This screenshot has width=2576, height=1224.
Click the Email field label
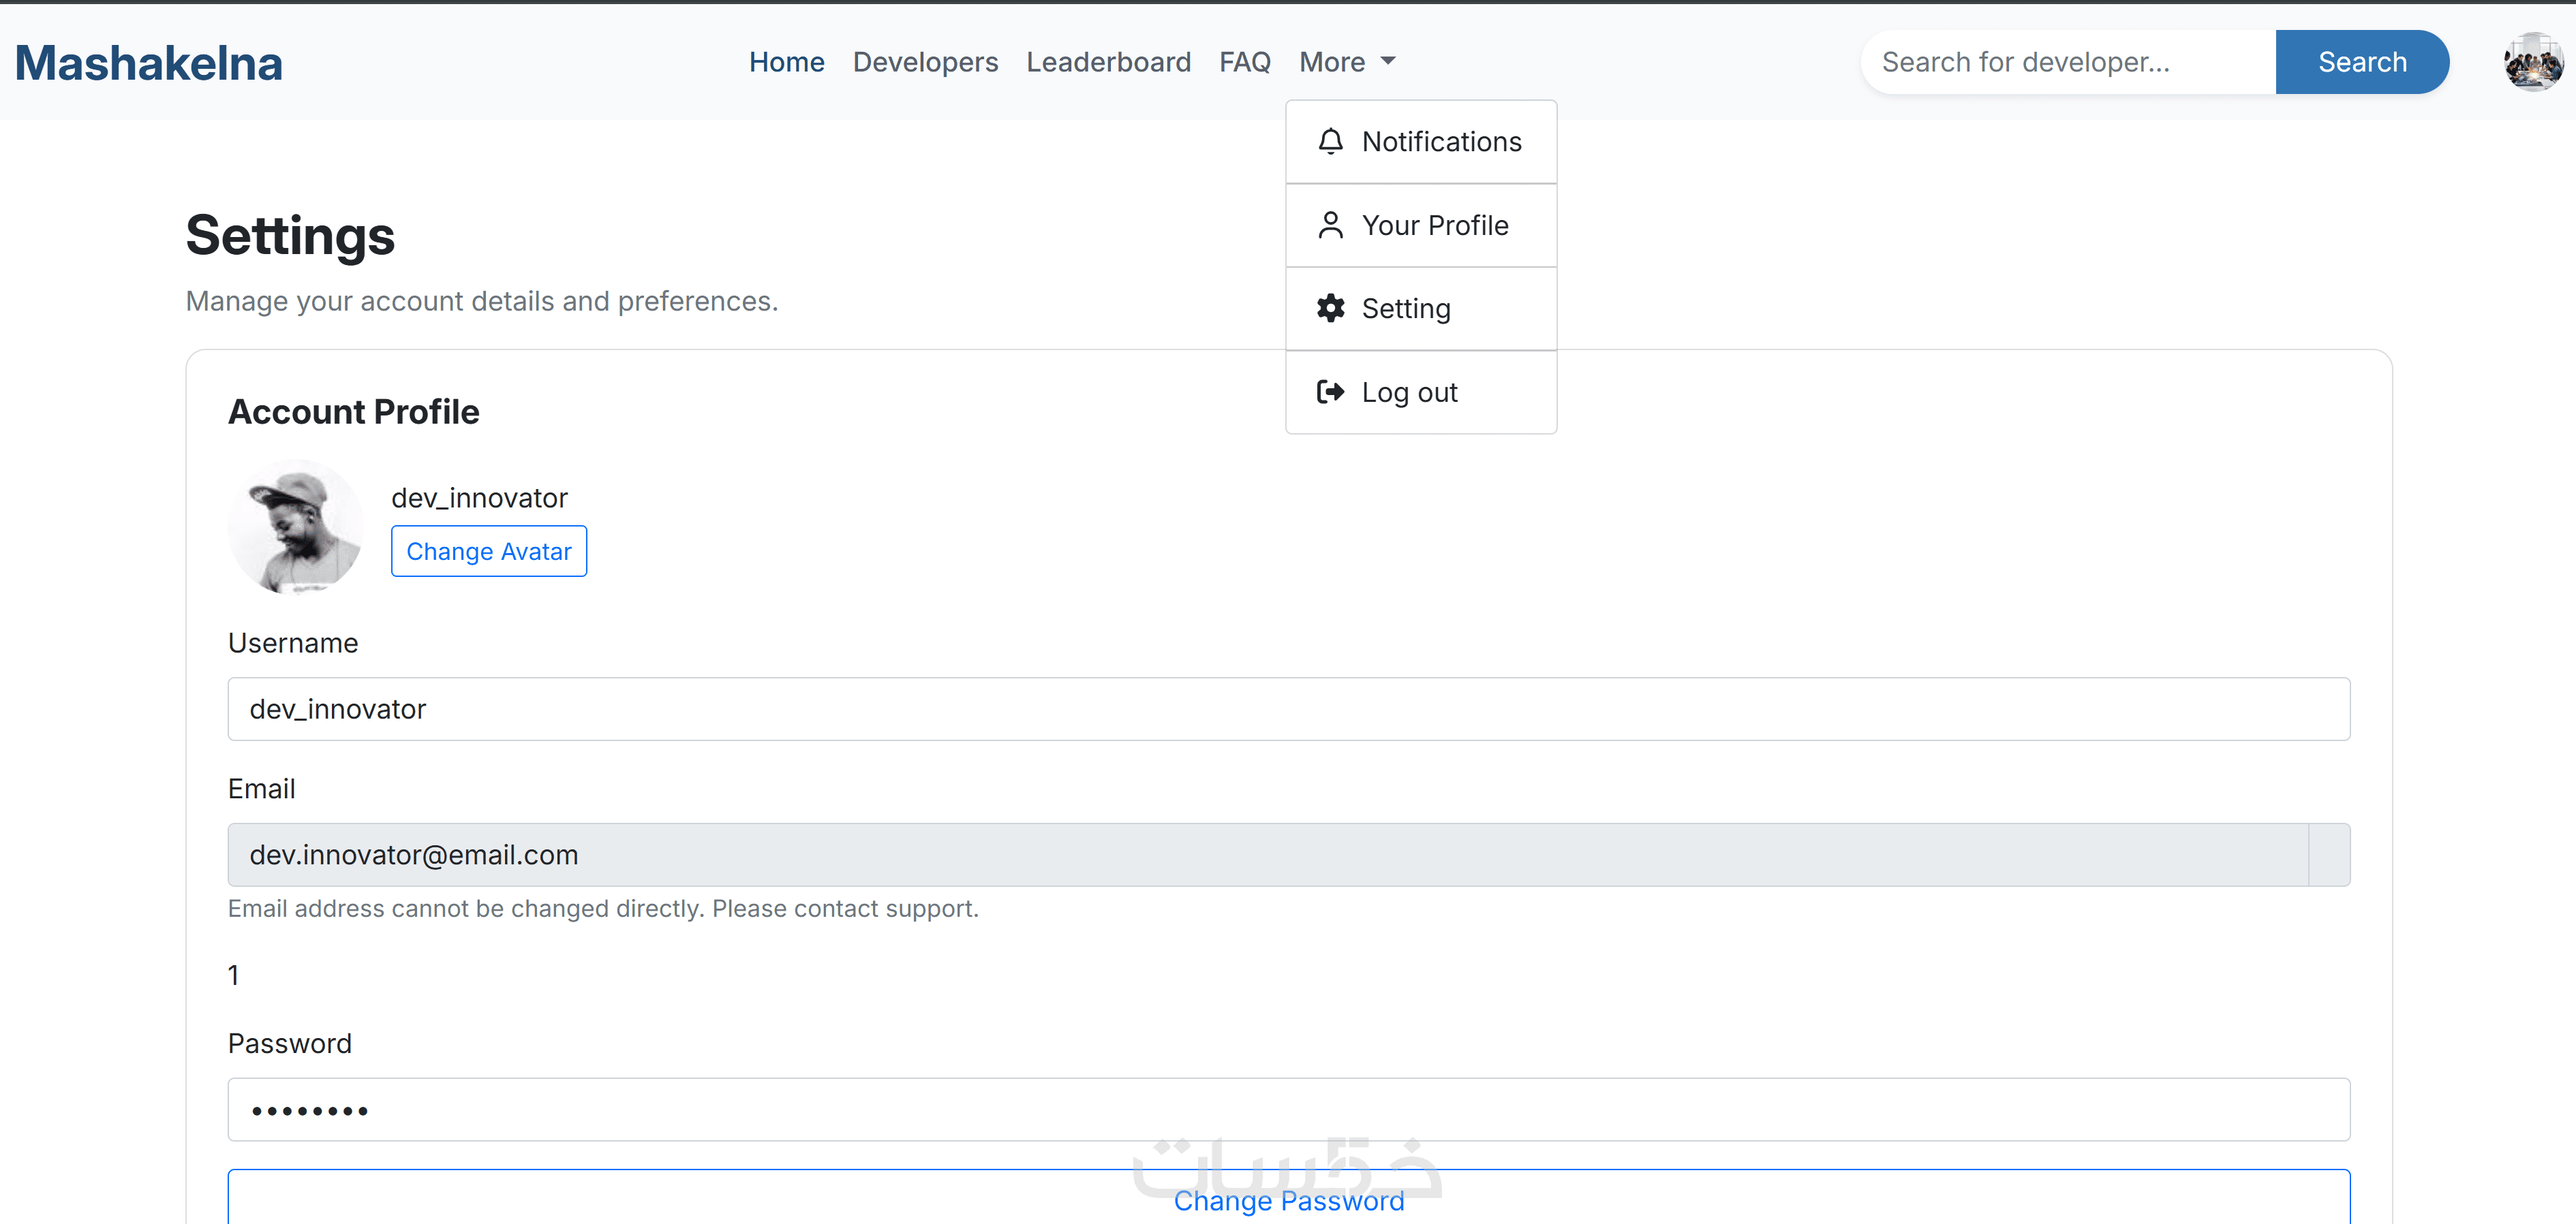click(261, 789)
